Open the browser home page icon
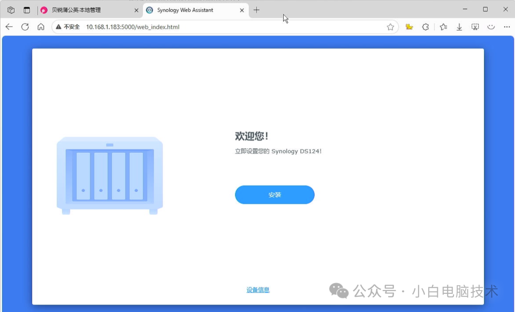This screenshot has height=312, width=515. (41, 27)
